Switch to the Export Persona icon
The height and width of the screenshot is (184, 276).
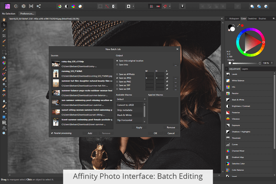click(39, 6)
